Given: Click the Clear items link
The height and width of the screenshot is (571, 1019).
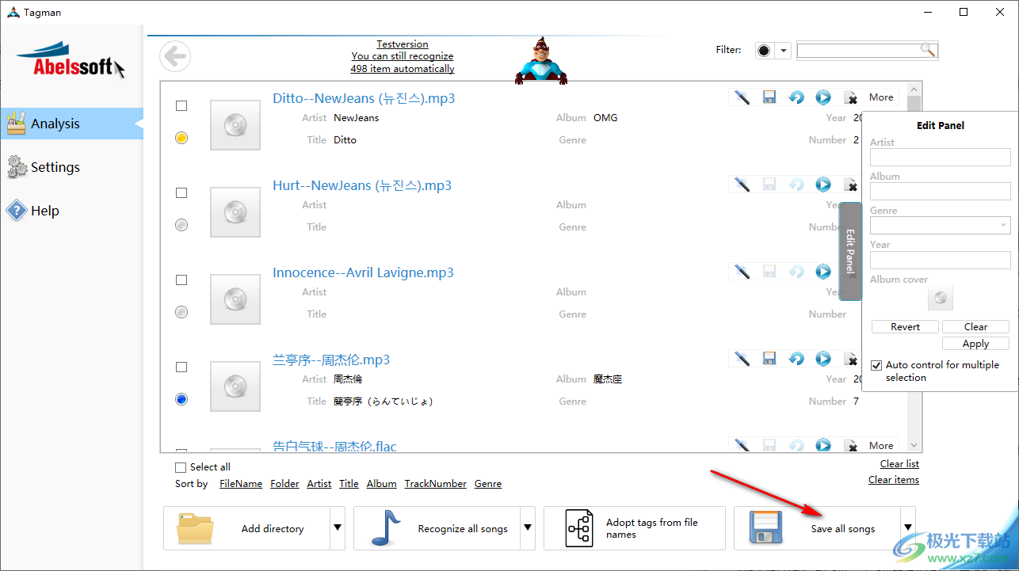Looking at the screenshot, I should (894, 480).
